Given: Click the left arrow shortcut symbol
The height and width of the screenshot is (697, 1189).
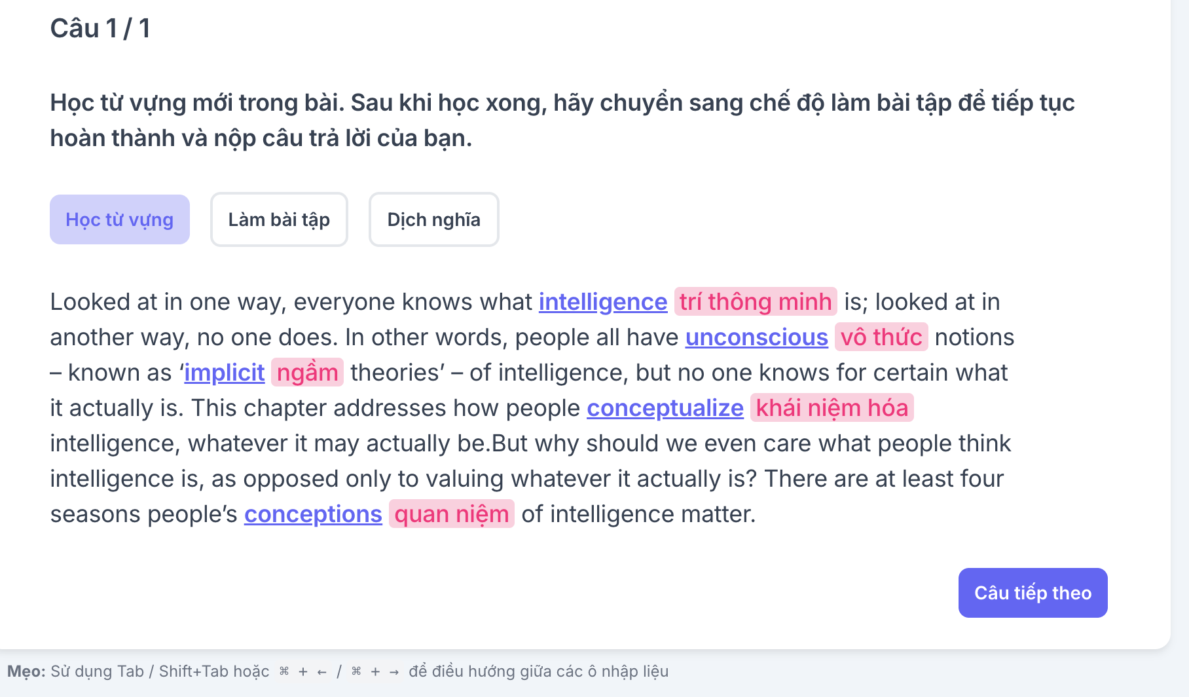Looking at the screenshot, I should [x=321, y=671].
